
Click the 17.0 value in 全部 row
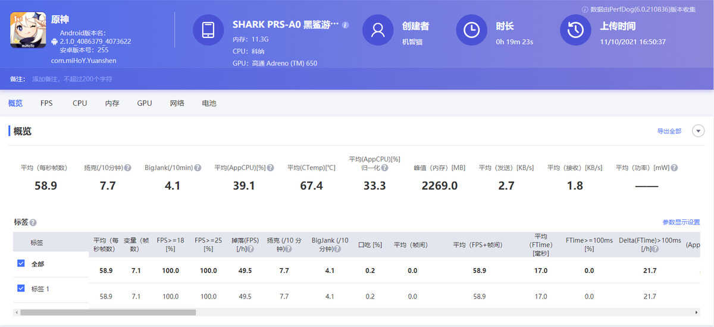pos(541,271)
